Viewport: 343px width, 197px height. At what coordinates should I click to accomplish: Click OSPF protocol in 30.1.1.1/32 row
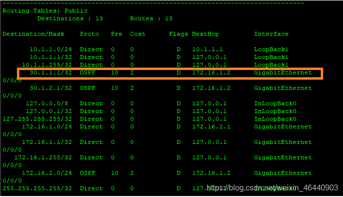[x=88, y=73]
